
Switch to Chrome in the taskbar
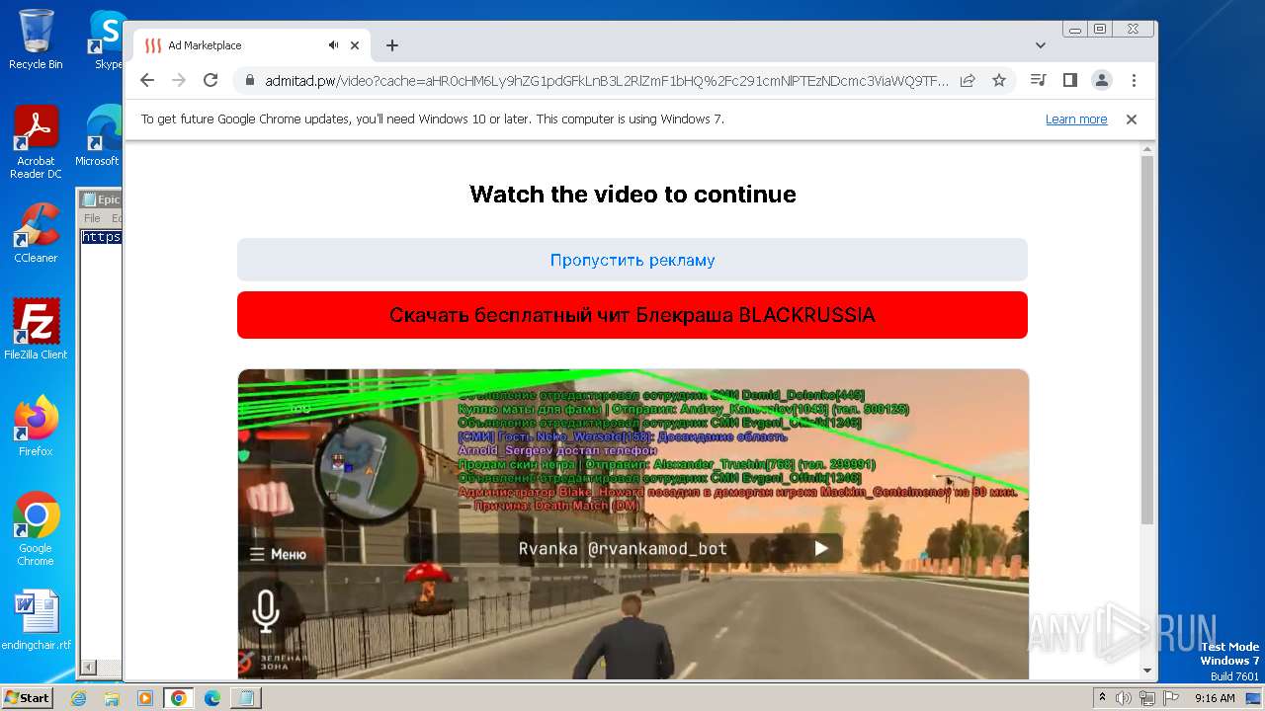pos(179,698)
